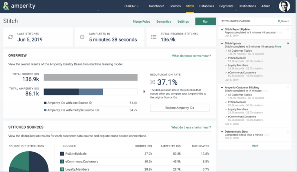
Task: Click legend swatch for Amperity IDs with one Source ID
Action: (x=45, y=103)
